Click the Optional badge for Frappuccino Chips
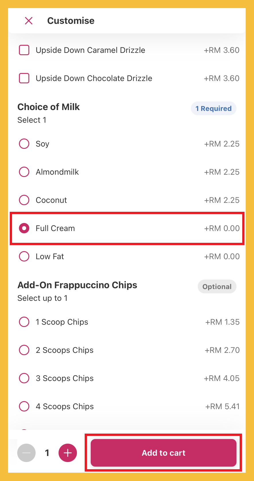 217,287
